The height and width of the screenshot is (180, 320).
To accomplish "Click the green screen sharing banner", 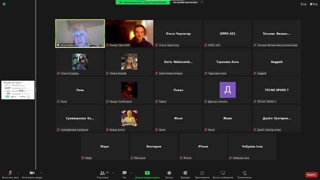I will [142, 2].
